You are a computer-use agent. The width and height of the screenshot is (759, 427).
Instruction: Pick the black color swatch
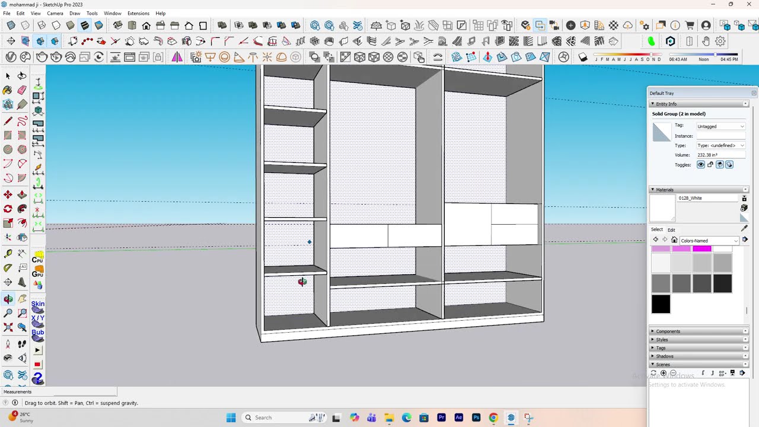661,304
